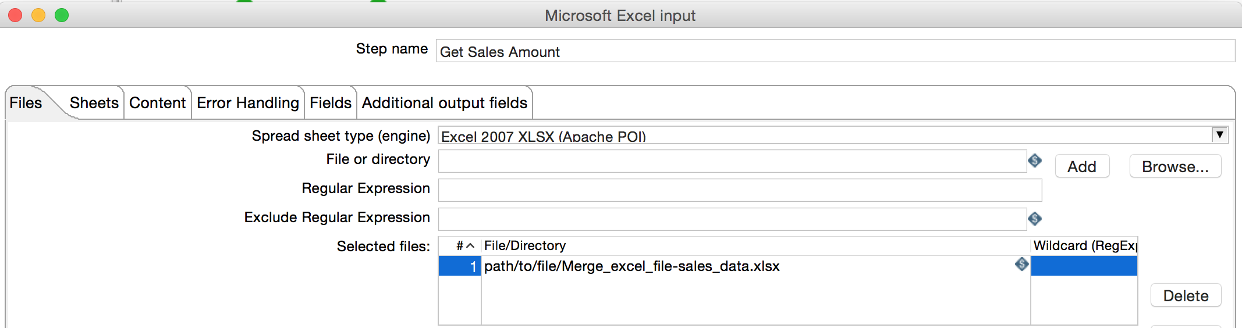Select the Merge_excel_file-sales_data.xlsx row

point(631,266)
